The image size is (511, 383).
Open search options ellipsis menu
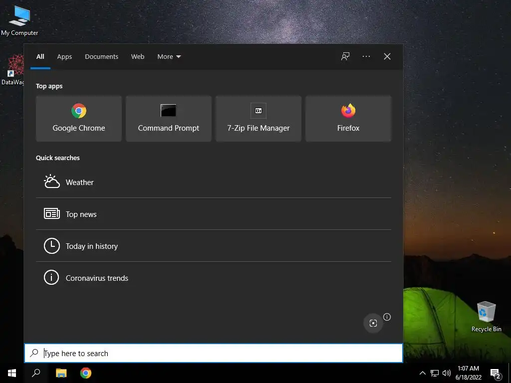click(x=366, y=57)
